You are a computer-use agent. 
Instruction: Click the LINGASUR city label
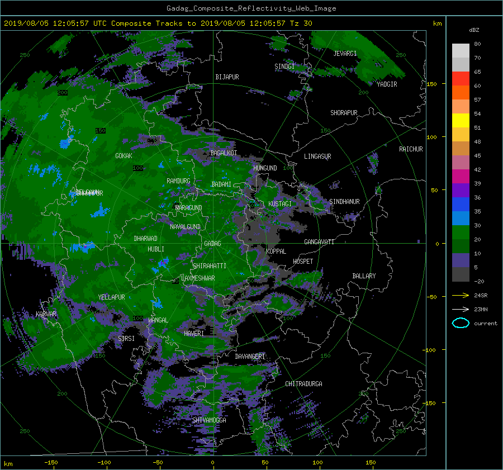click(x=317, y=156)
